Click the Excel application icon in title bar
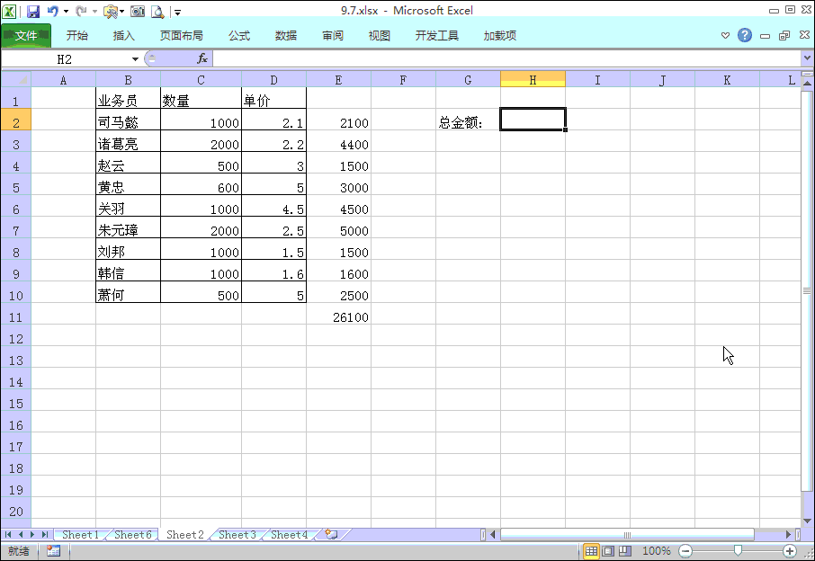 9,11
